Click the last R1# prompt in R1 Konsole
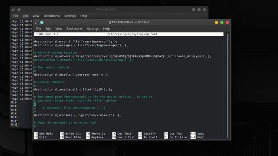The image size is (278, 156). [x=15, y=124]
